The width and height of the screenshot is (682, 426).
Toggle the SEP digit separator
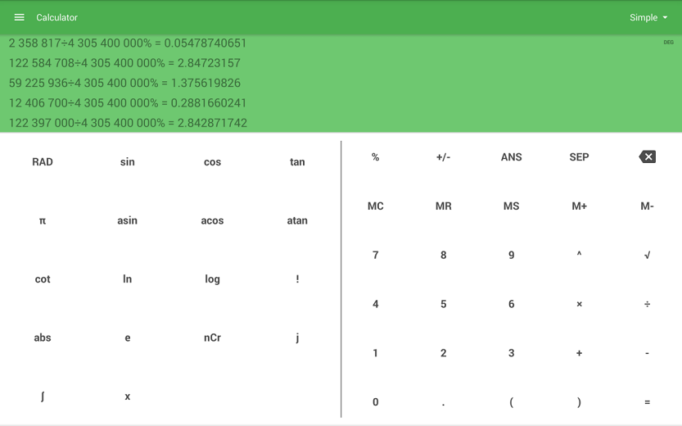point(579,157)
